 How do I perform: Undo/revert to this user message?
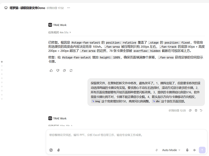point(201,110)
